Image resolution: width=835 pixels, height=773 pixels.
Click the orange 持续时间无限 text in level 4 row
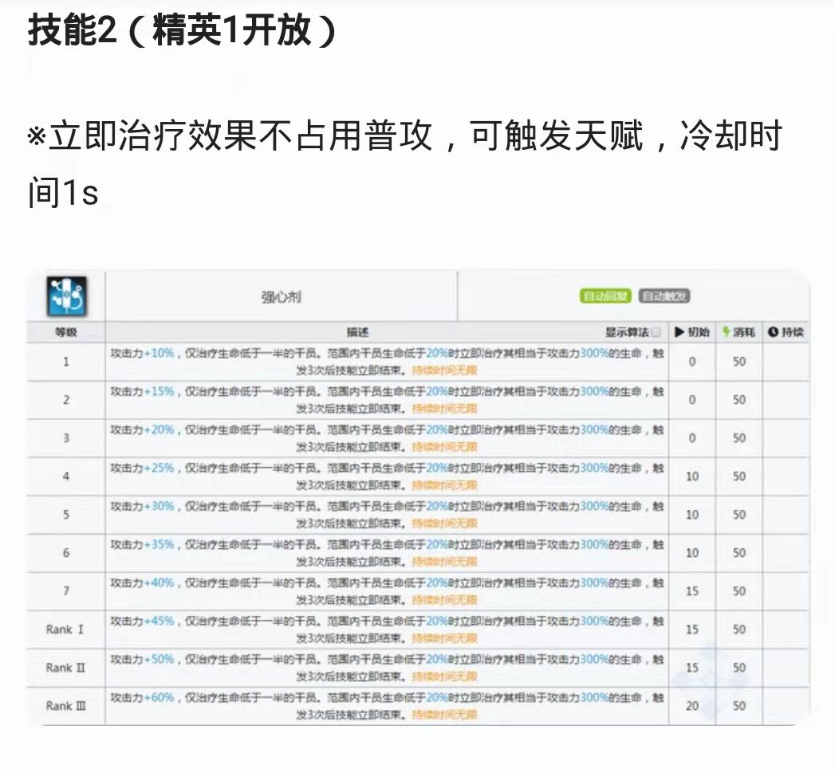(x=445, y=485)
